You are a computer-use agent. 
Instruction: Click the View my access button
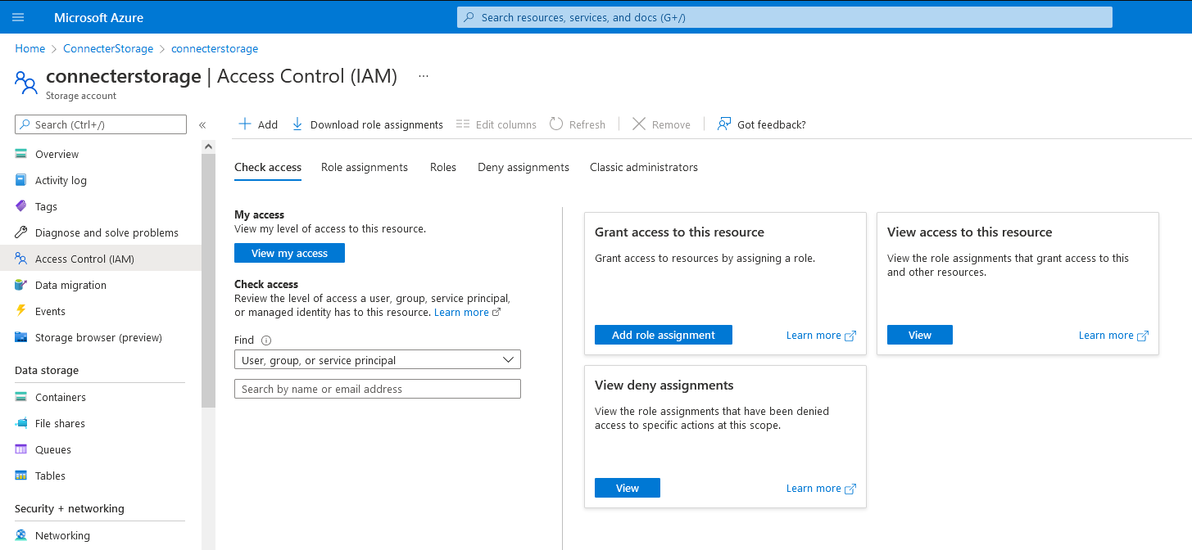pyautogui.click(x=289, y=253)
